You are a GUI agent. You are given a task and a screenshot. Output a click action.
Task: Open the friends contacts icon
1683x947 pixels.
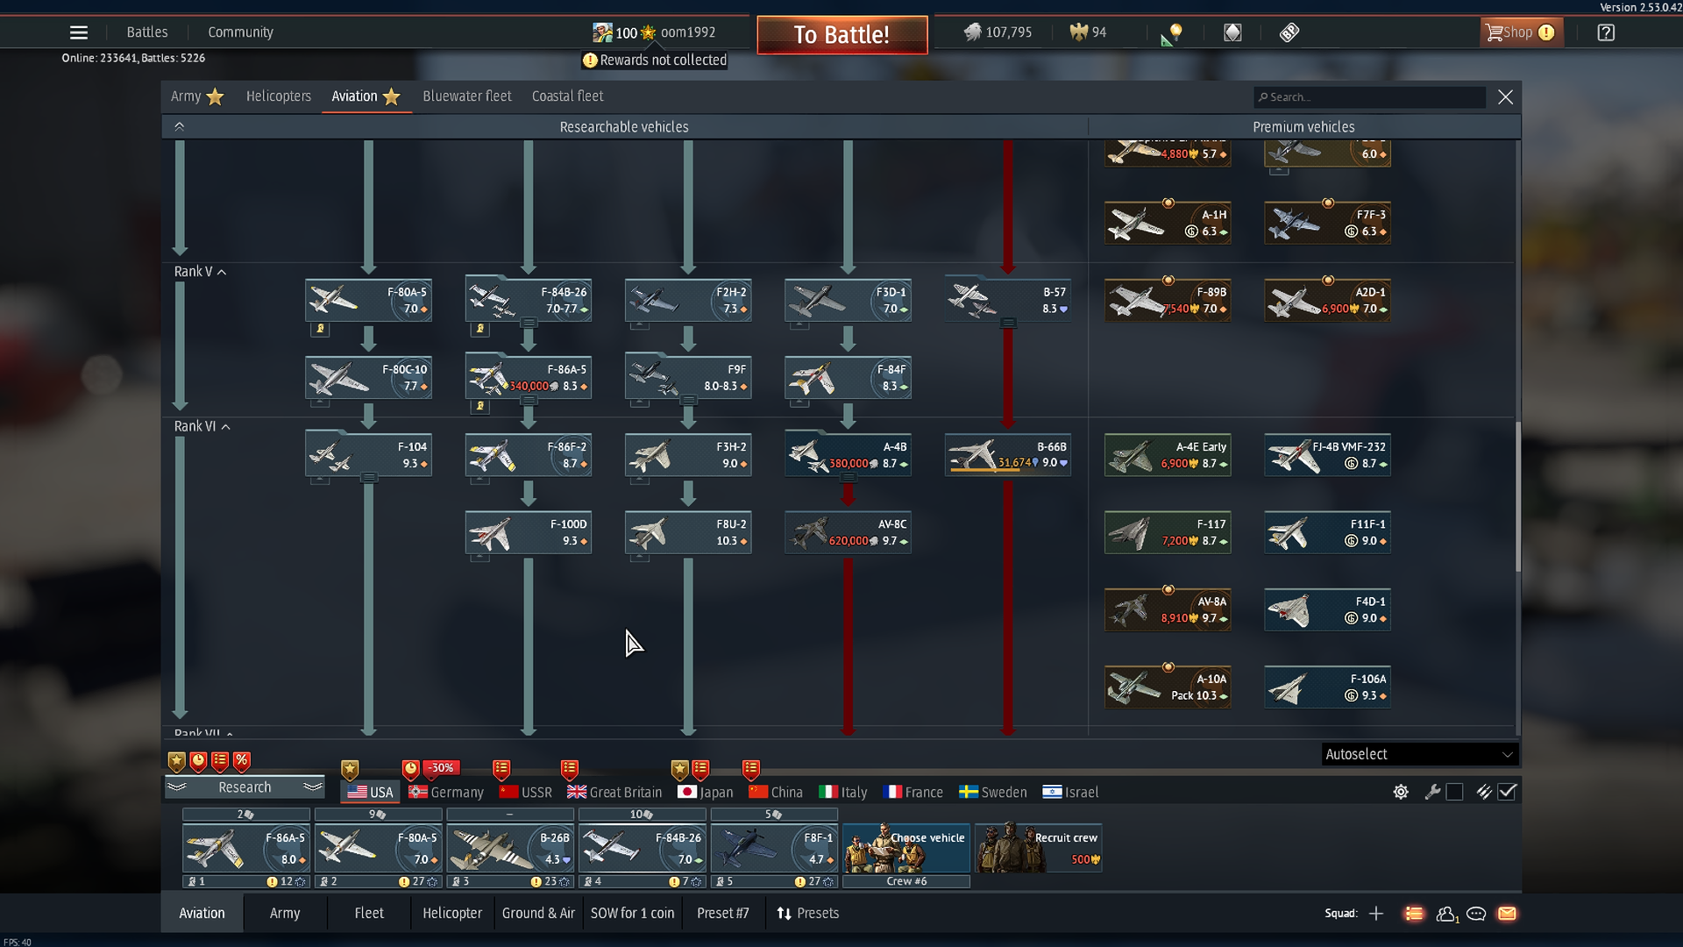(1445, 914)
